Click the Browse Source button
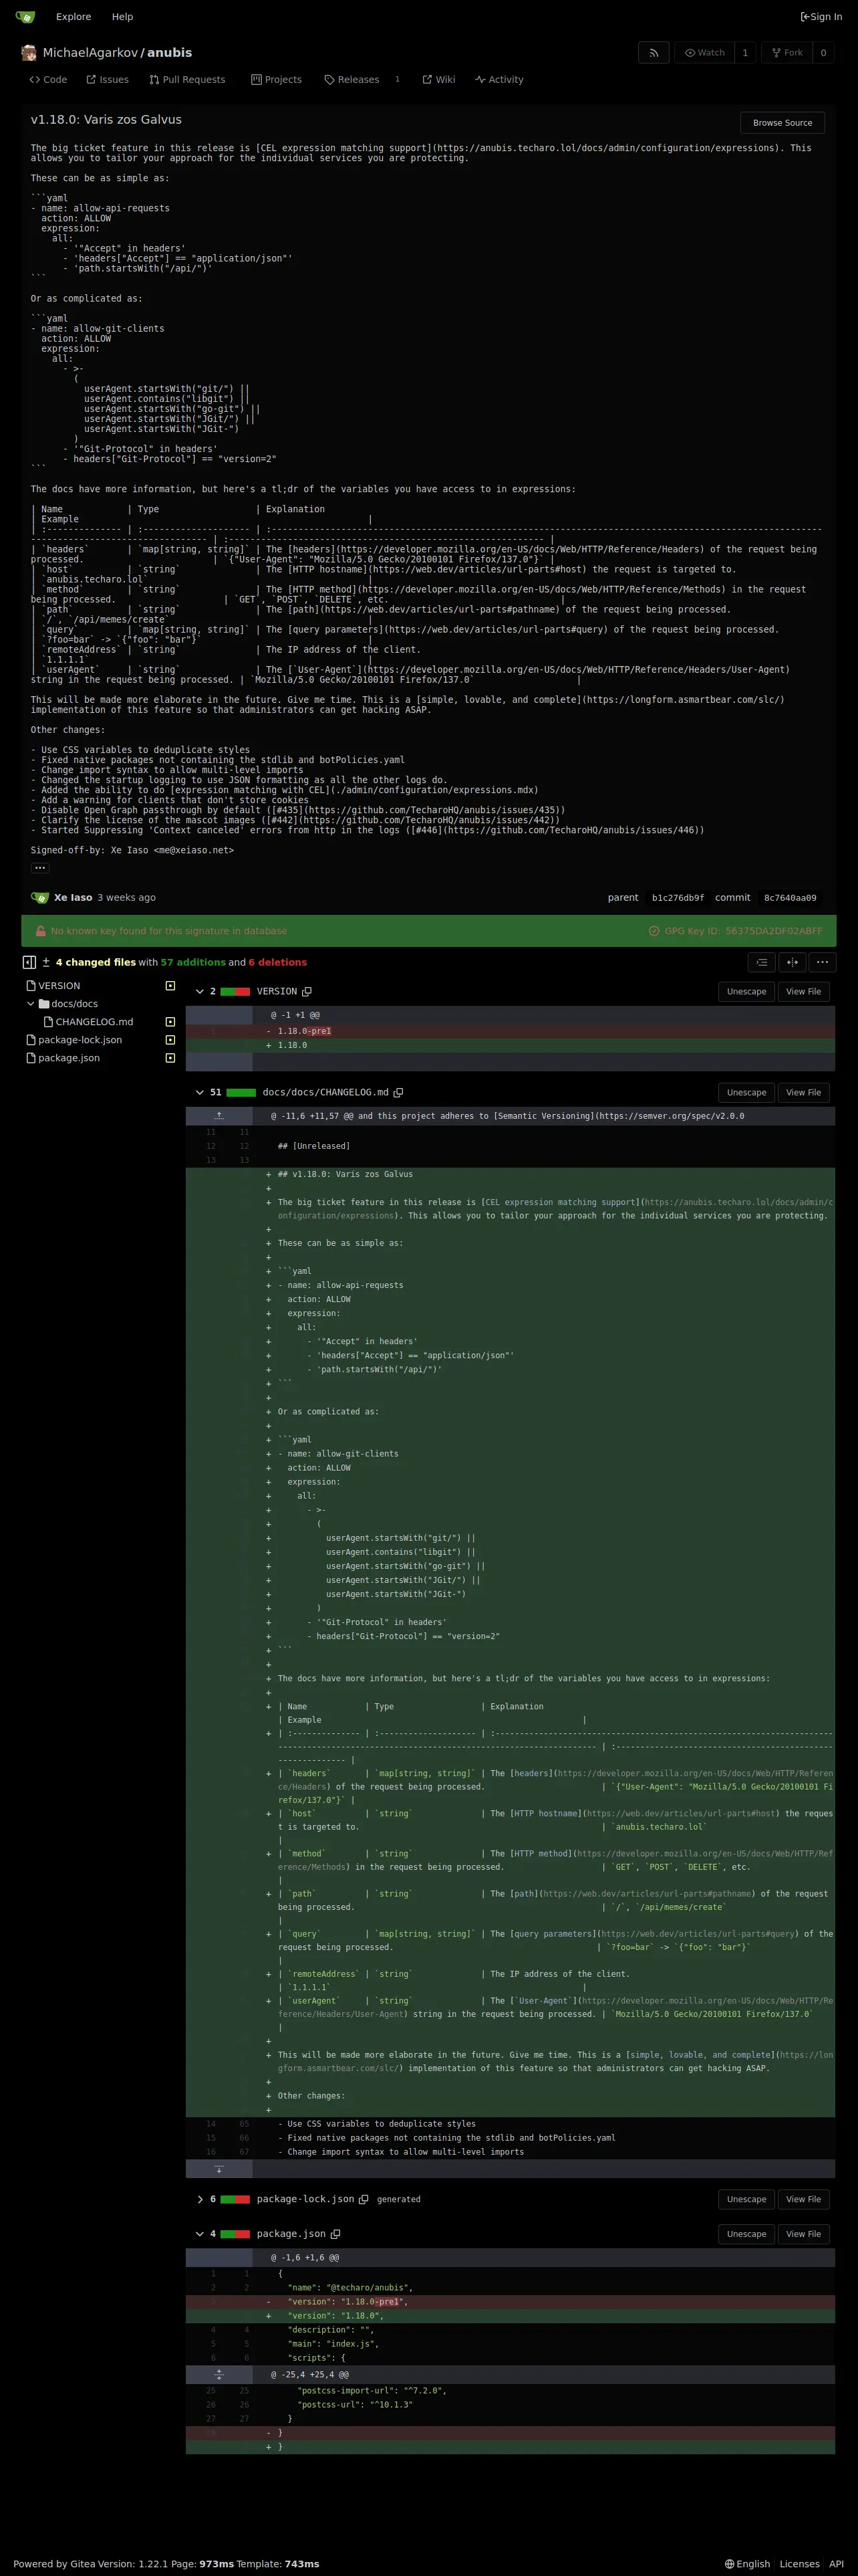The height and width of the screenshot is (2576, 858). 781,123
